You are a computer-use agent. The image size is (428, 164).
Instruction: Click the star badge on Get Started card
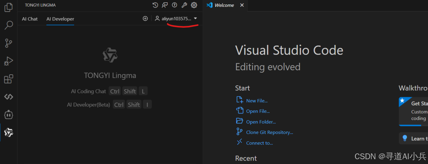(x=402, y=101)
